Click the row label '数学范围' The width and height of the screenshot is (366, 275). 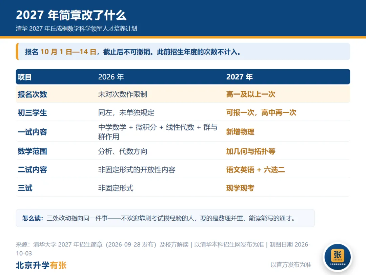point(32,151)
